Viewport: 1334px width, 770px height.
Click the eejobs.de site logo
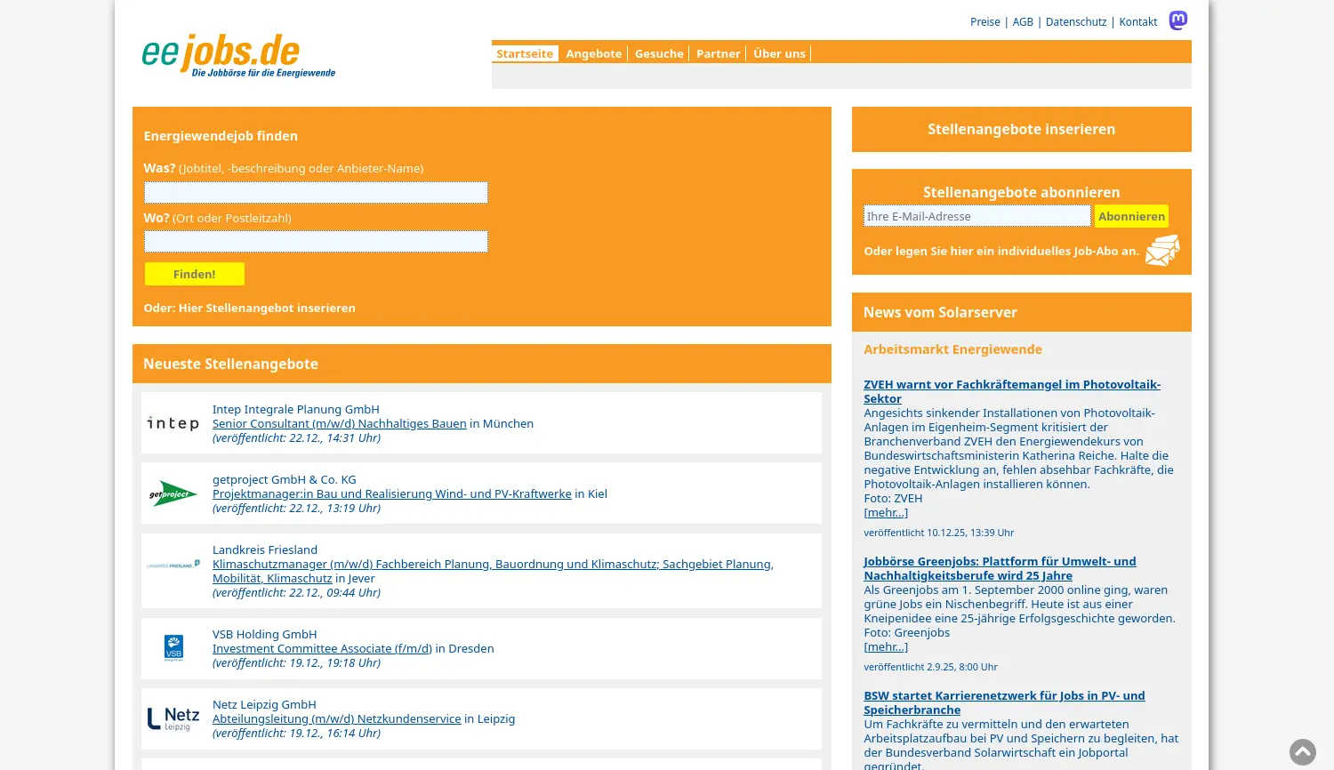coord(237,54)
